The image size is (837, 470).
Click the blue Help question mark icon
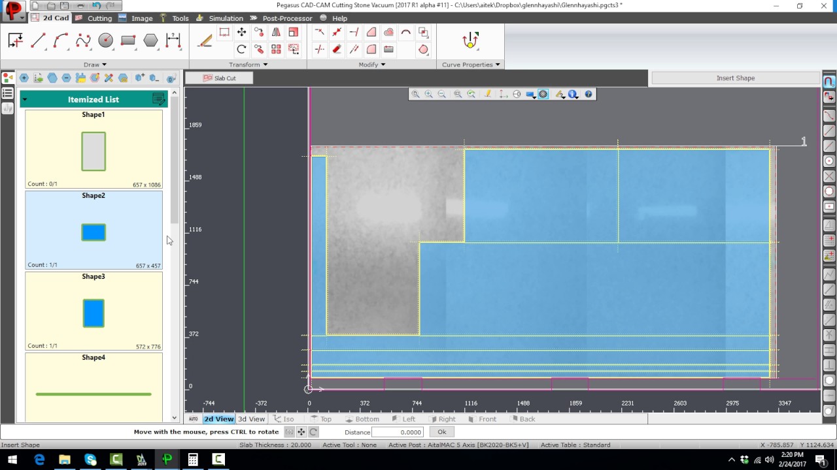[589, 94]
